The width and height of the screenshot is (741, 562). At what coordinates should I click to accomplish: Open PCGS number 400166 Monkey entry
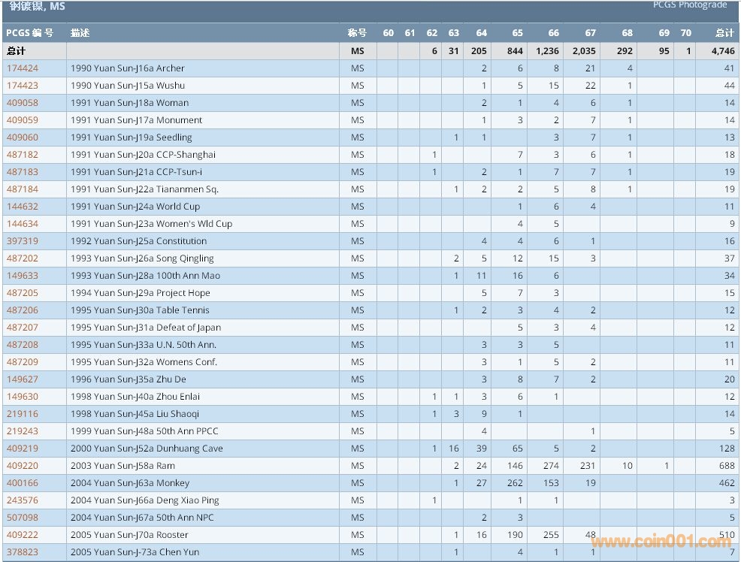coord(23,483)
